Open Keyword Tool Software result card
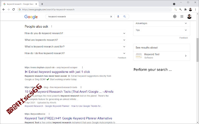Image resolution: width=199 pixels, height=124 pixels. pyautogui.click(x=162, y=56)
